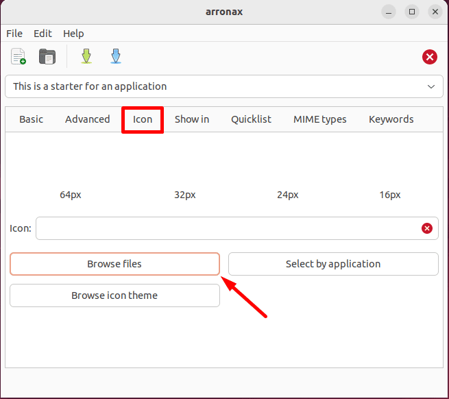This screenshot has width=449, height=399.
Task: Click the open file toolbar icon
Action: (x=47, y=57)
